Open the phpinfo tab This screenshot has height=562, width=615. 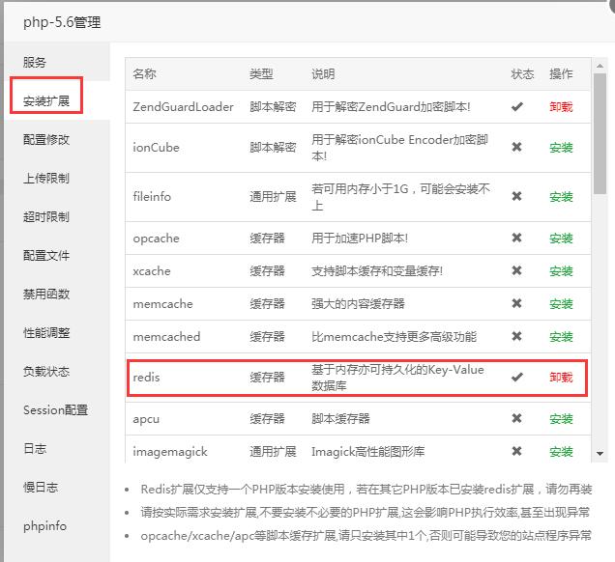pos(44,525)
